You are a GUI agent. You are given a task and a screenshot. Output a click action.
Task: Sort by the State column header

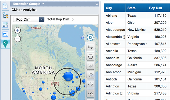click(136, 8)
